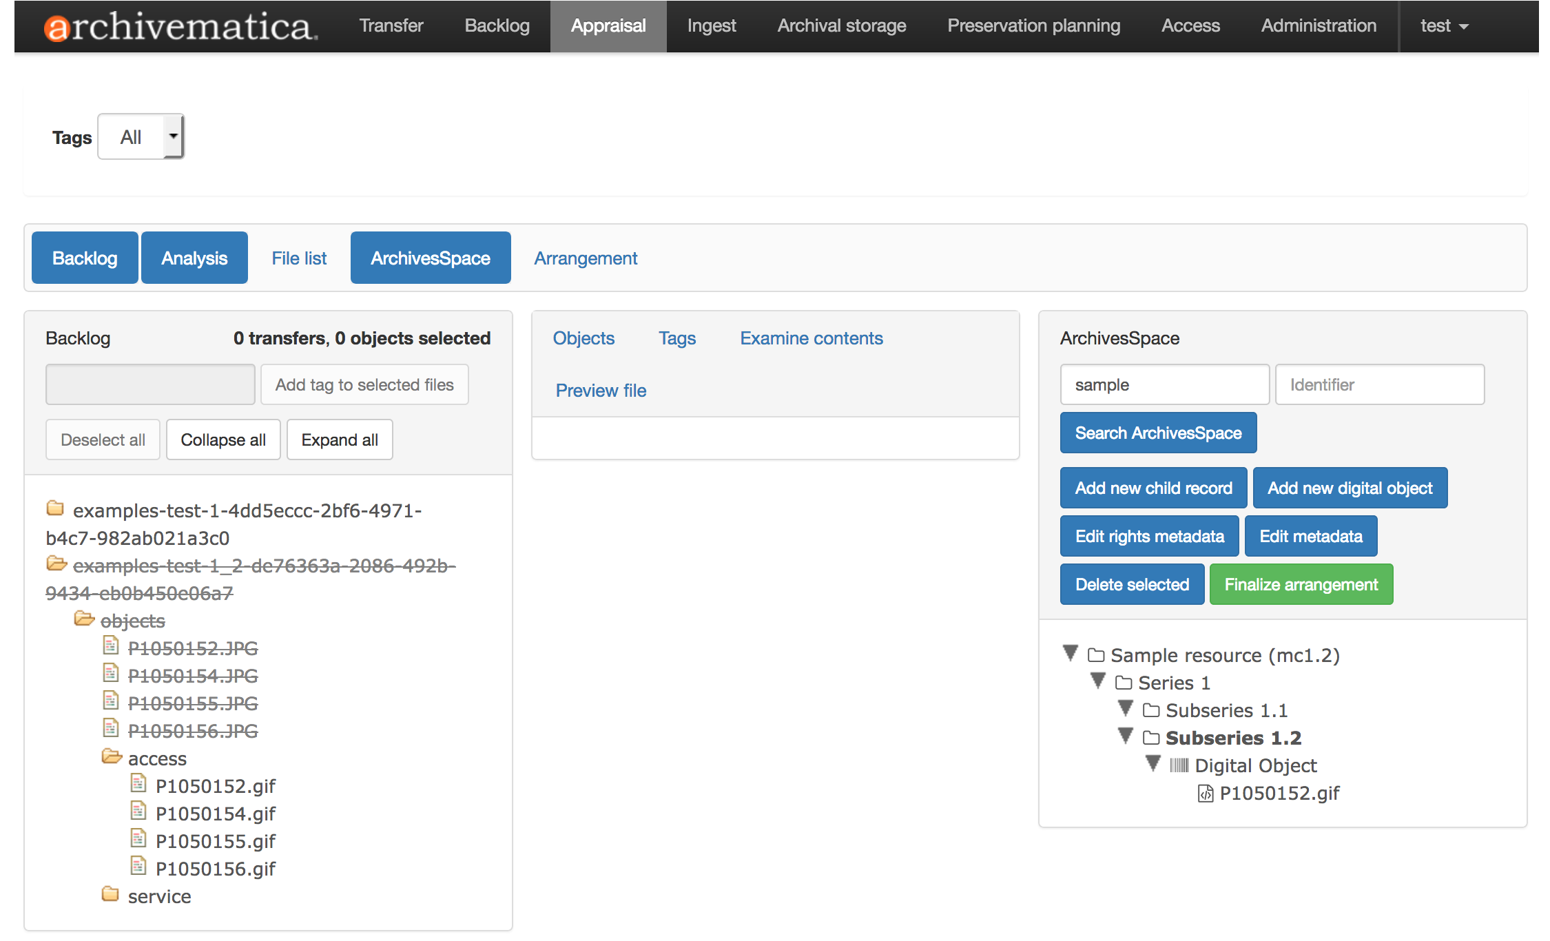Click the service folder icon

point(110,894)
